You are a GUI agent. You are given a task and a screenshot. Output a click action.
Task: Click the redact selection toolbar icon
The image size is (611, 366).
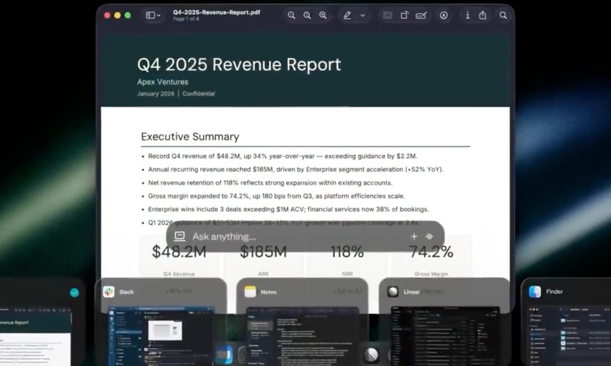(387, 15)
